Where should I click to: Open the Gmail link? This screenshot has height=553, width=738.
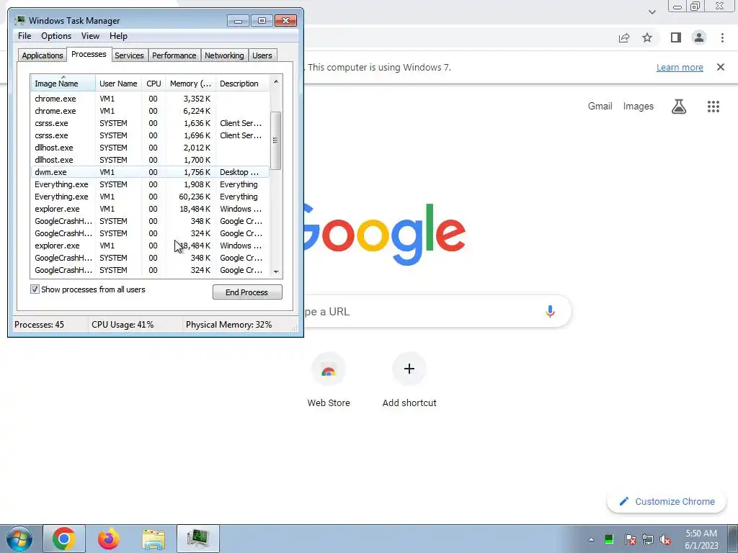point(600,107)
